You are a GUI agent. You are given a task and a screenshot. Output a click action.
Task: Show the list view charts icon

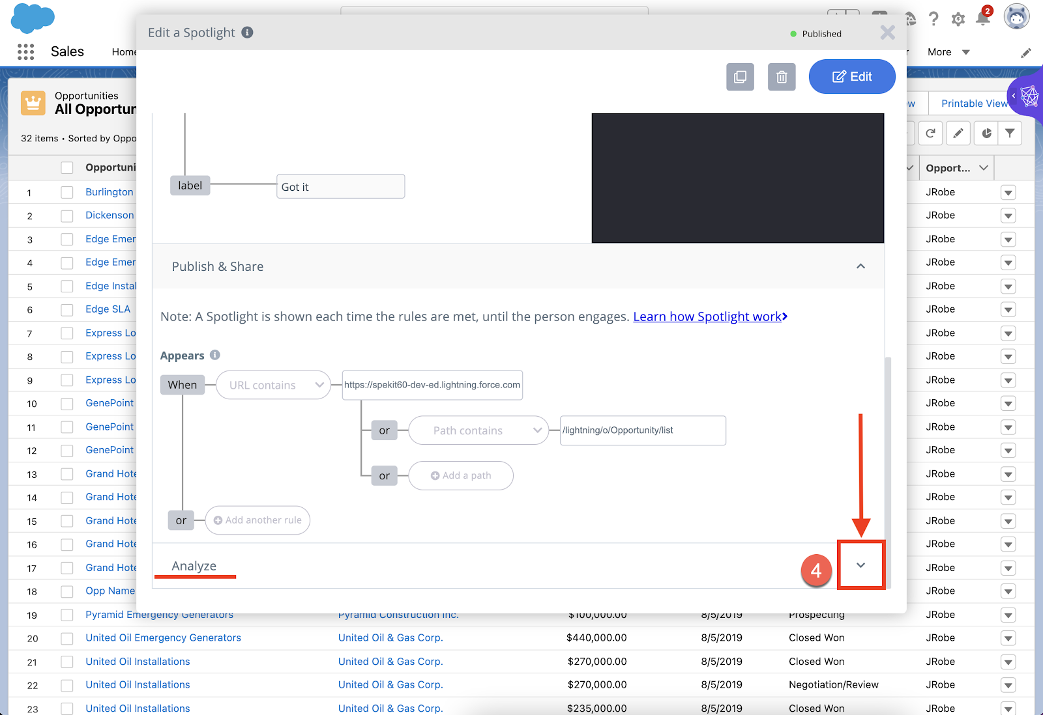(986, 133)
